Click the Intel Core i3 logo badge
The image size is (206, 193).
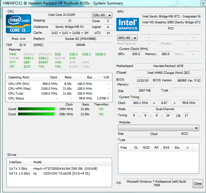coord(18,24)
